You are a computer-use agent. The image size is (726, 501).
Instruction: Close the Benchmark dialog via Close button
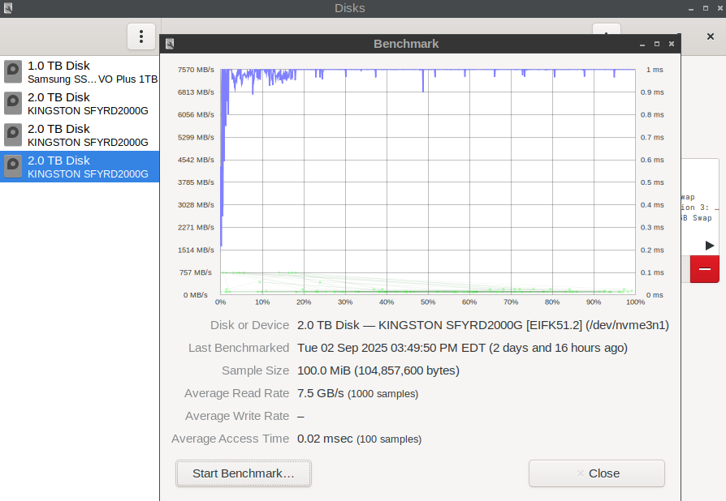pyautogui.click(x=597, y=473)
